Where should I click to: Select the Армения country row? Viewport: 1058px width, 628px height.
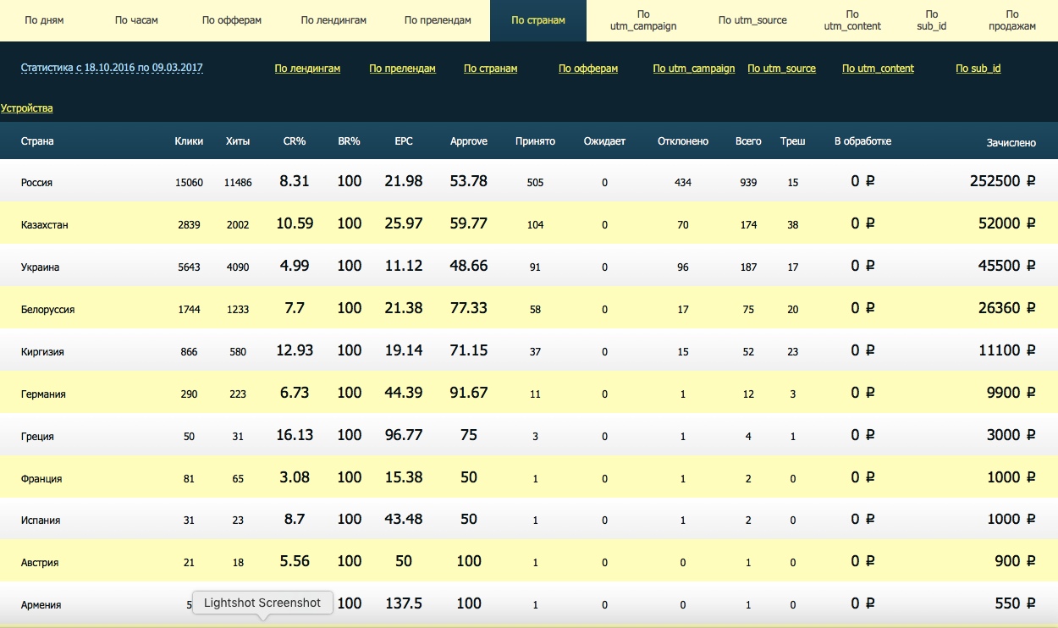pyautogui.click(x=529, y=603)
